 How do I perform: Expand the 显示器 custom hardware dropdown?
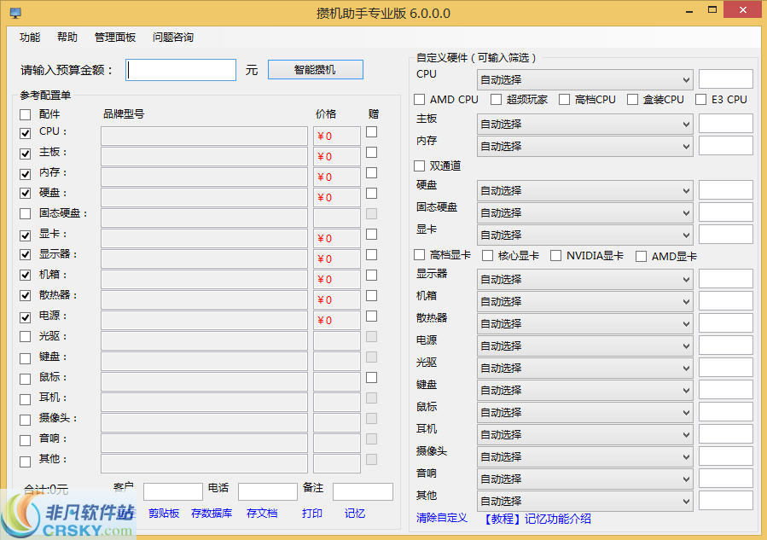584,280
